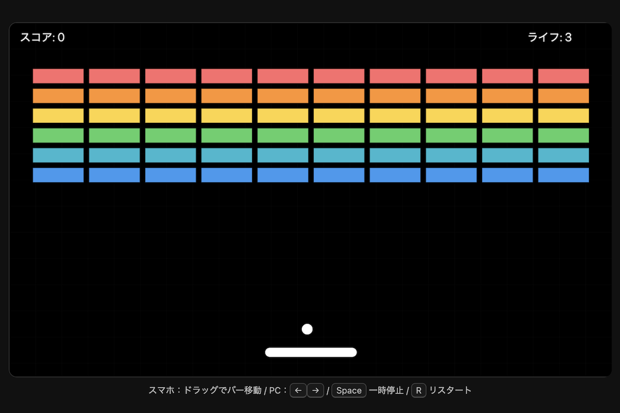620x413 pixels.
Task: Click the ライフ:3 lives counter
Action: point(551,37)
